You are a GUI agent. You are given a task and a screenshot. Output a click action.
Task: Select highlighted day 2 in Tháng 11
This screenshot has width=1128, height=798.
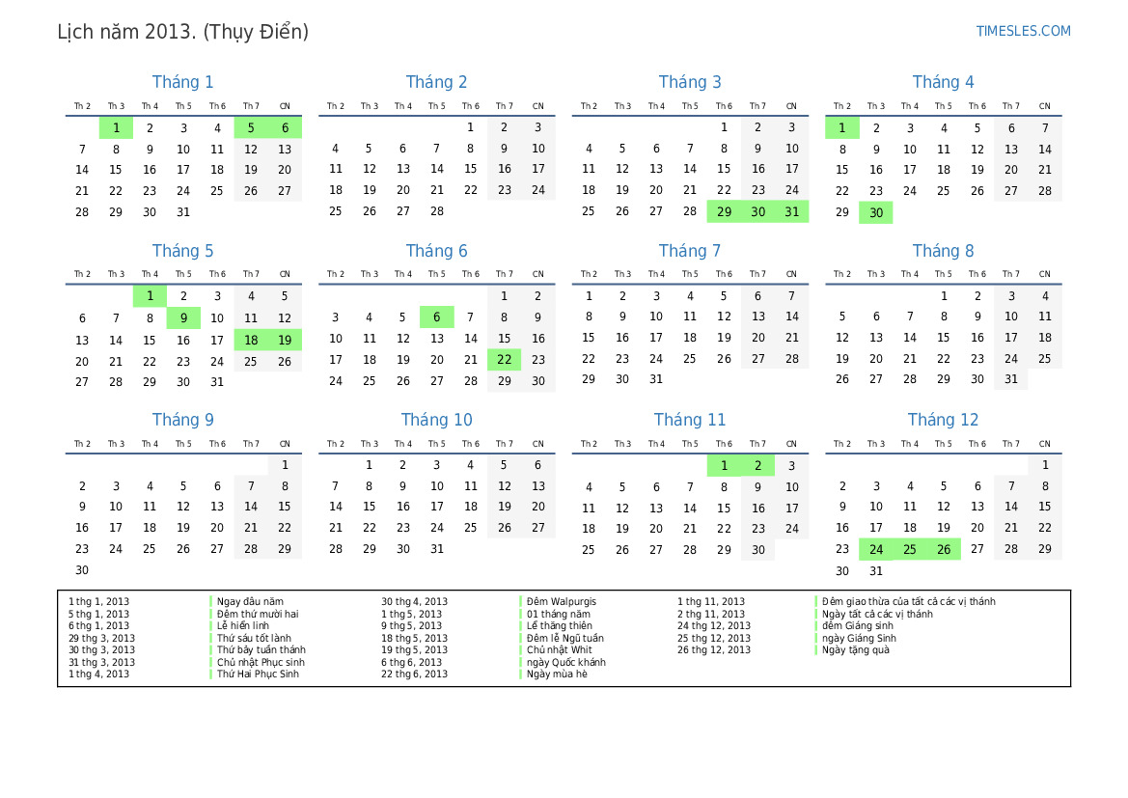coord(757,466)
